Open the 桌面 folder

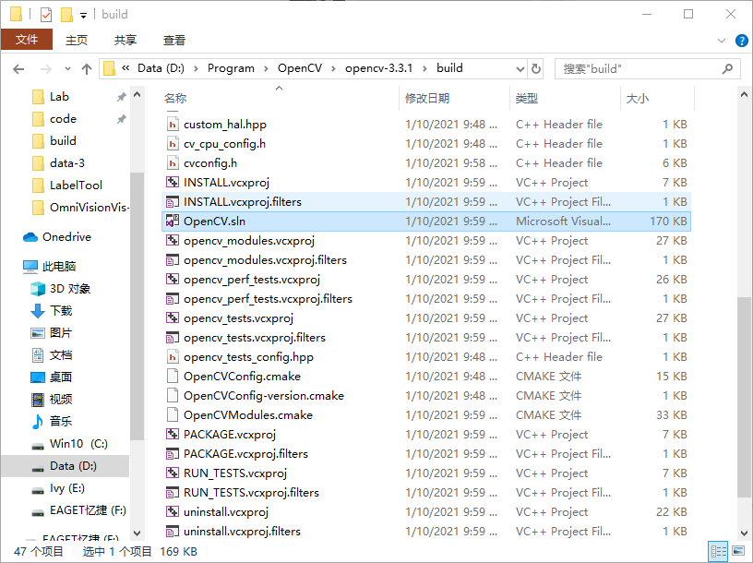pyautogui.click(x=61, y=377)
